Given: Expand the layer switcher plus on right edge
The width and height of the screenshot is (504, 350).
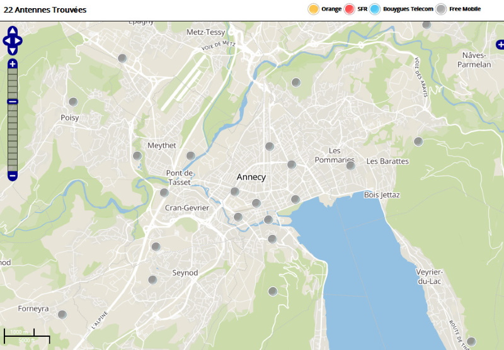Looking at the screenshot, I should (500, 44).
